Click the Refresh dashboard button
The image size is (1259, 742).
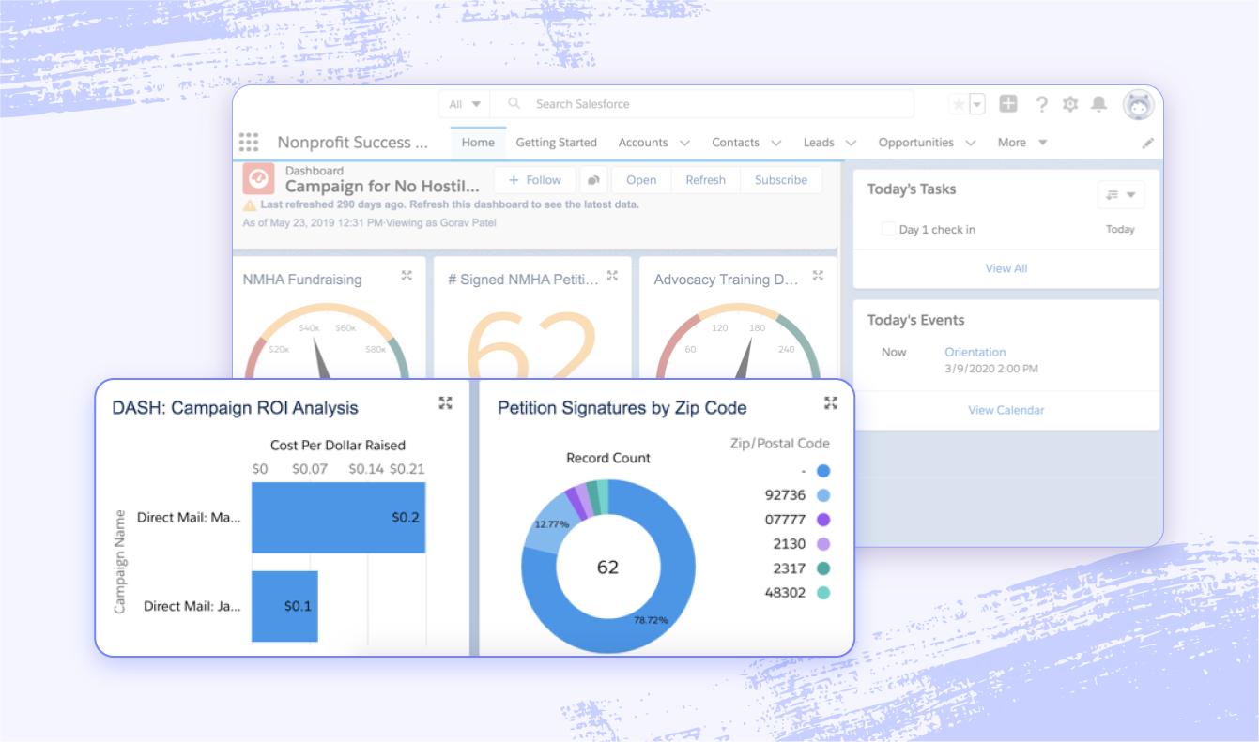[x=705, y=180]
